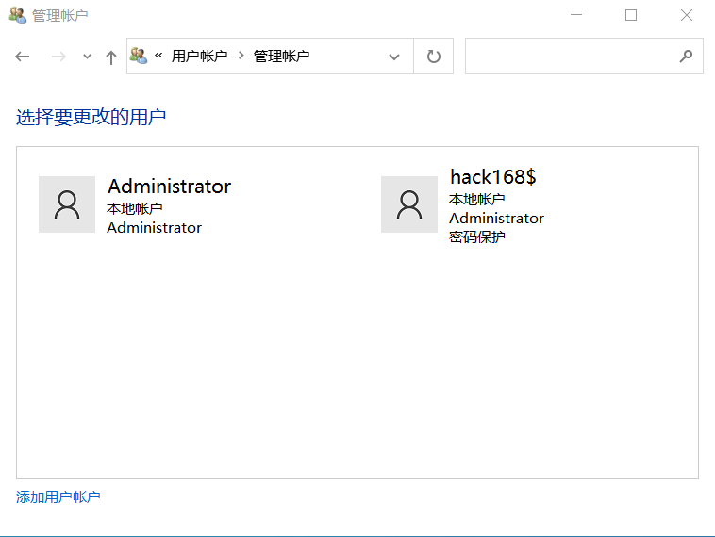Select the 管理帐户 breadcrumb
Screen dimensions: 715x537
click(281, 56)
